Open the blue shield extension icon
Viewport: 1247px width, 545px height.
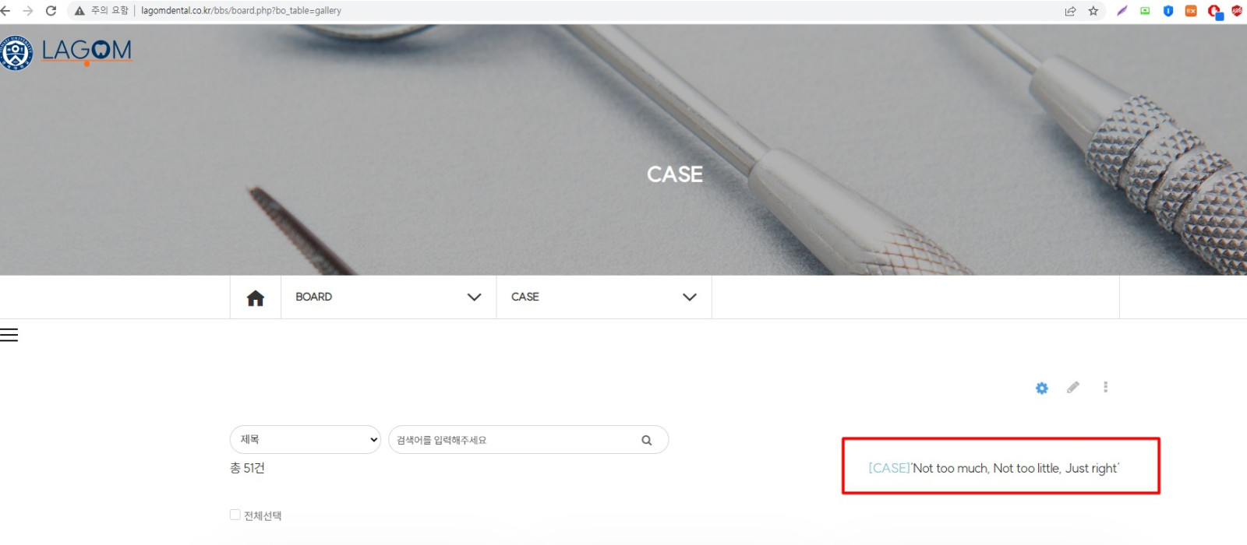pyautogui.click(x=1168, y=11)
